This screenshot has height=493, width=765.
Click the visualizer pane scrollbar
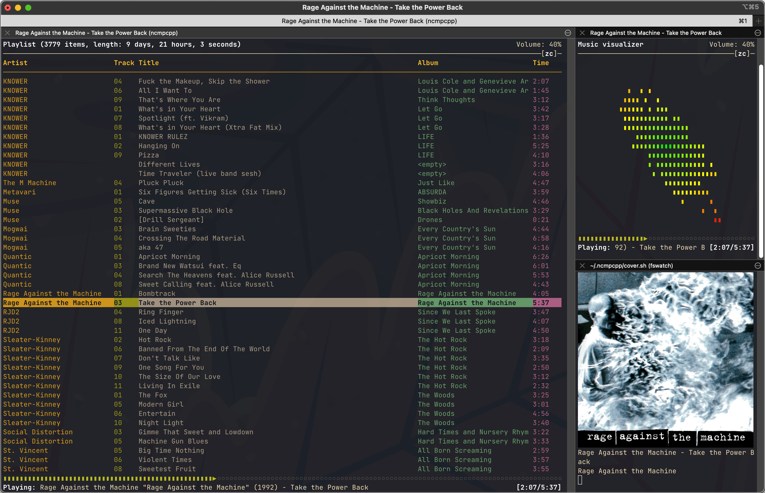pyautogui.click(x=761, y=160)
